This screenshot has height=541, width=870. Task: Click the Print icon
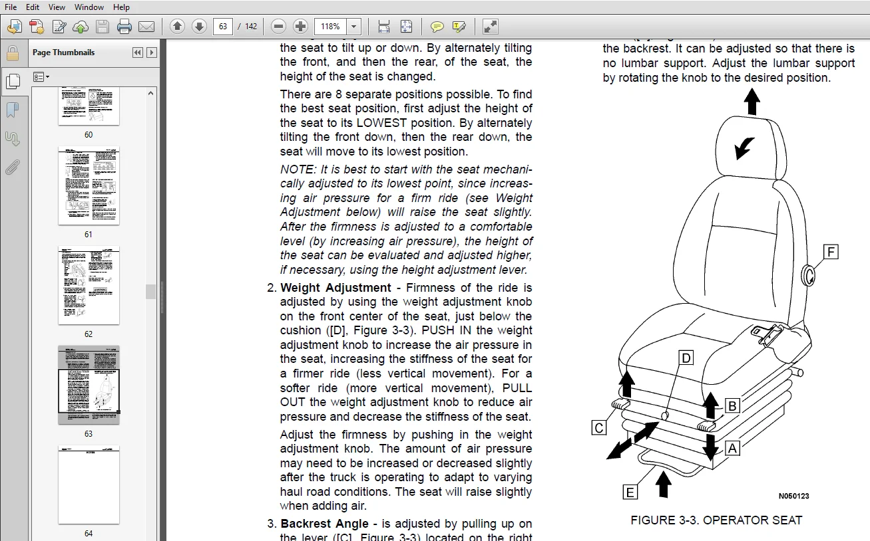click(124, 27)
